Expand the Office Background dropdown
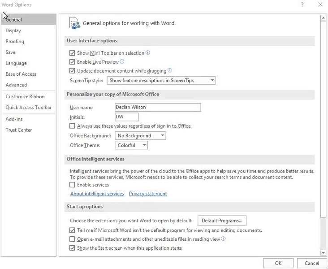Image resolution: width=328 pixels, height=269 pixels. pyautogui.click(x=140, y=136)
